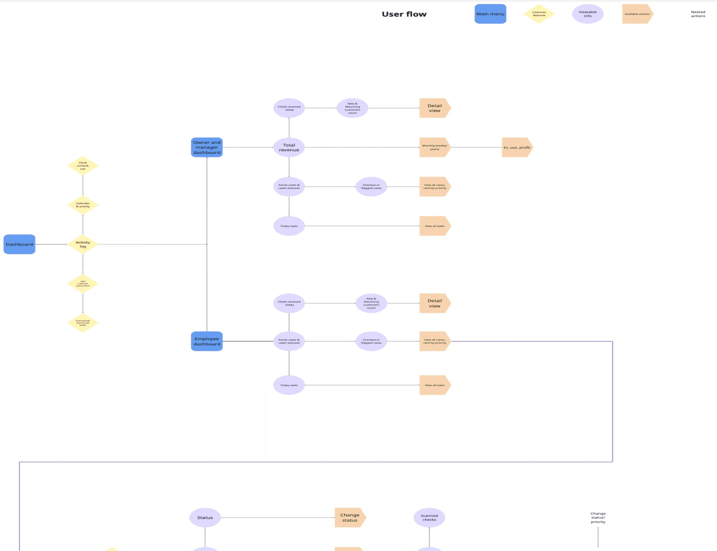Select the In, out, profit node
The height and width of the screenshot is (551, 717).
517,147
